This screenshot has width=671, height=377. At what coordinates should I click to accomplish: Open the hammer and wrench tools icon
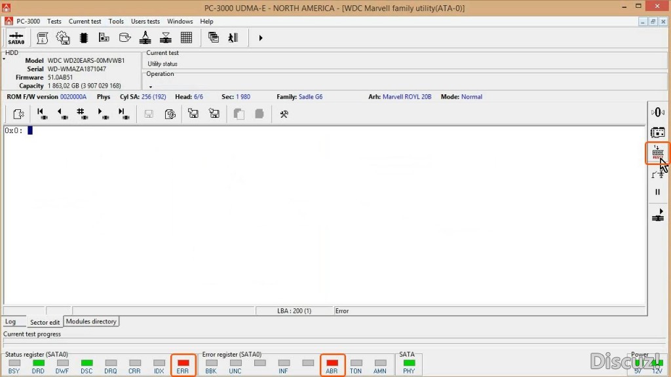pyautogui.click(x=284, y=114)
